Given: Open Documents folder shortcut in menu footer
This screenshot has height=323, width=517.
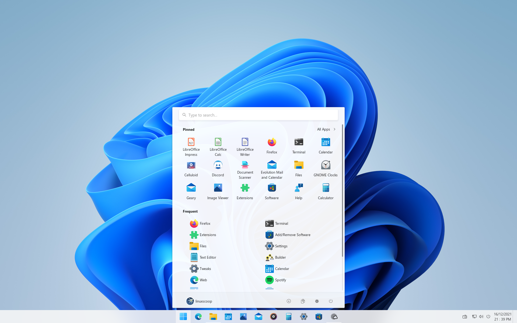Looking at the screenshot, I should click(303, 301).
